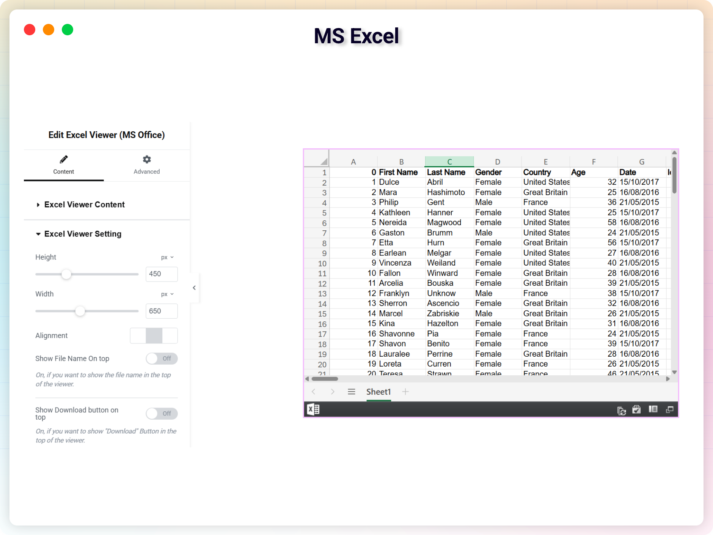Open the viewer in full-screen pop-out
Screen dimensions: 713x535
click(670, 409)
